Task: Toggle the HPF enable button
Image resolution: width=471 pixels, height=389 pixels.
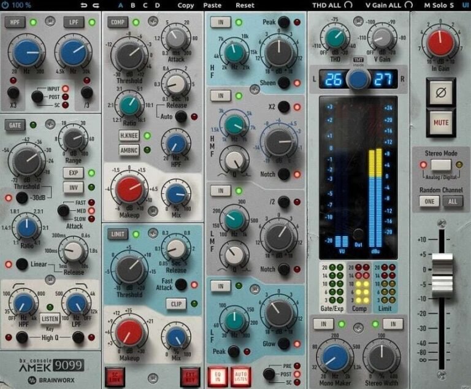Action: [15, 22]
